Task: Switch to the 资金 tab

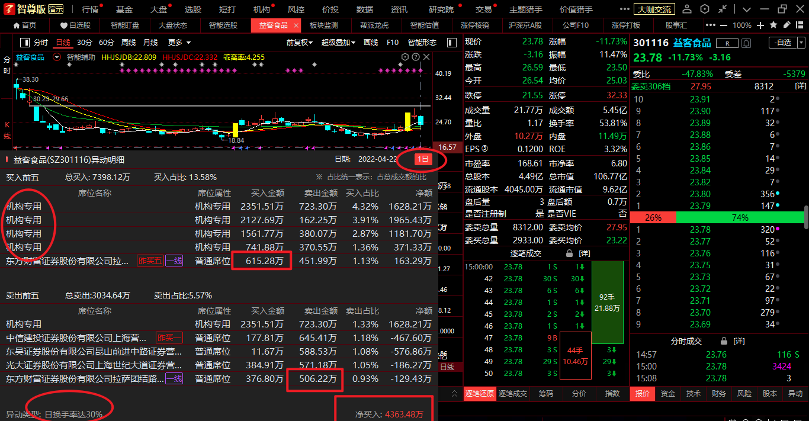Action: pos(668,394)
